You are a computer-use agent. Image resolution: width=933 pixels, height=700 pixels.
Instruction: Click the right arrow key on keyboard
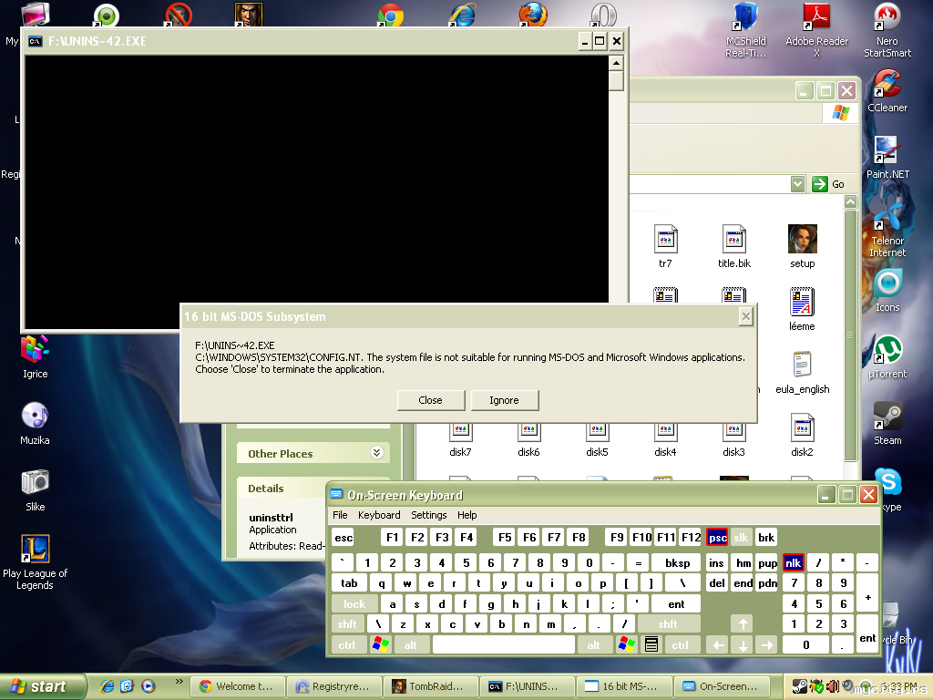click(767, 644)
